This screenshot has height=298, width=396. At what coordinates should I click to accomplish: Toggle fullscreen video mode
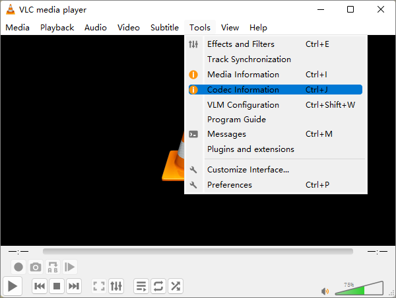99,286
